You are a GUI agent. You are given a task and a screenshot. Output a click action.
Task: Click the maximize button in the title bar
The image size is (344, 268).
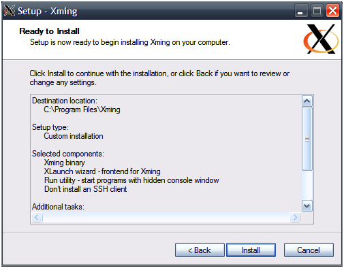point(317,11)
